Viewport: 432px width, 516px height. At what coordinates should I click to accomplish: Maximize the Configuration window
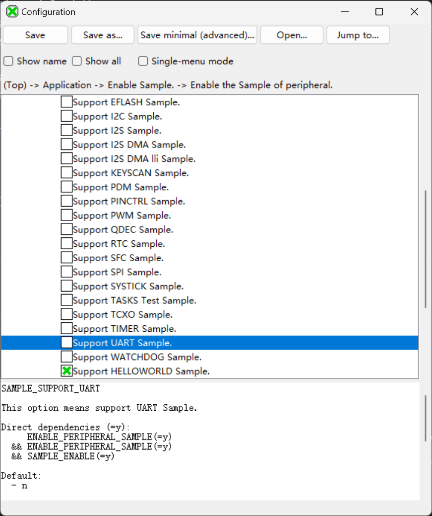tap(379, 12)
